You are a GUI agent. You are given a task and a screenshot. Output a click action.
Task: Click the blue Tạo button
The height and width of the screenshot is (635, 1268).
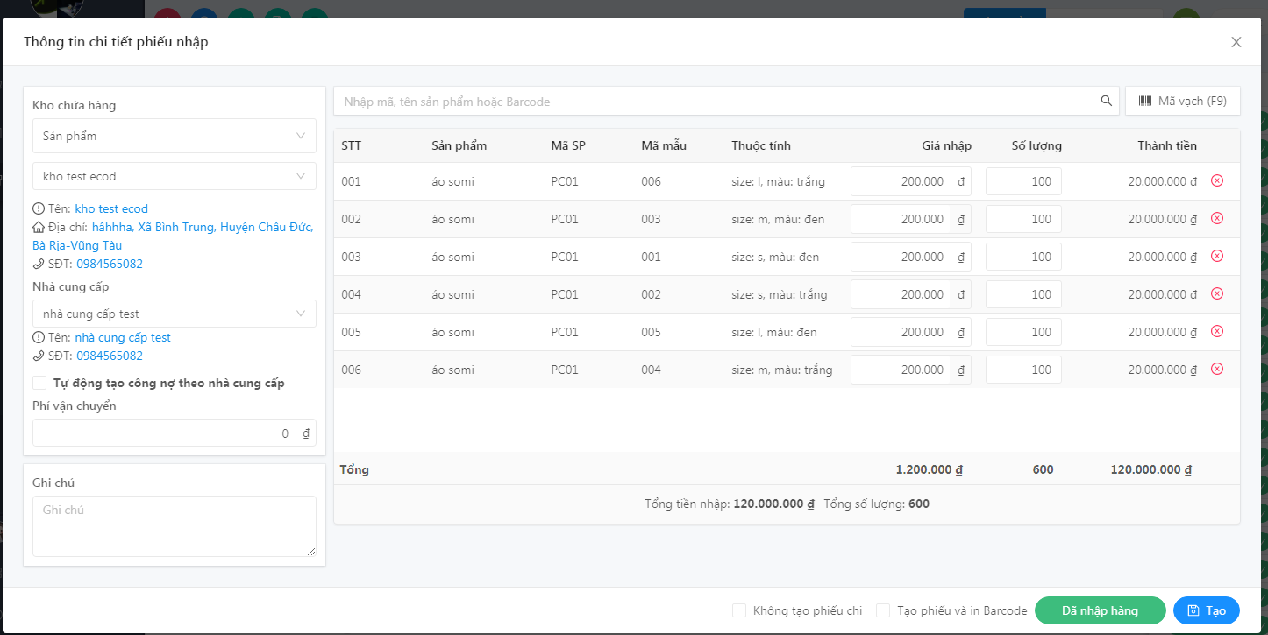coord(1207,610)
